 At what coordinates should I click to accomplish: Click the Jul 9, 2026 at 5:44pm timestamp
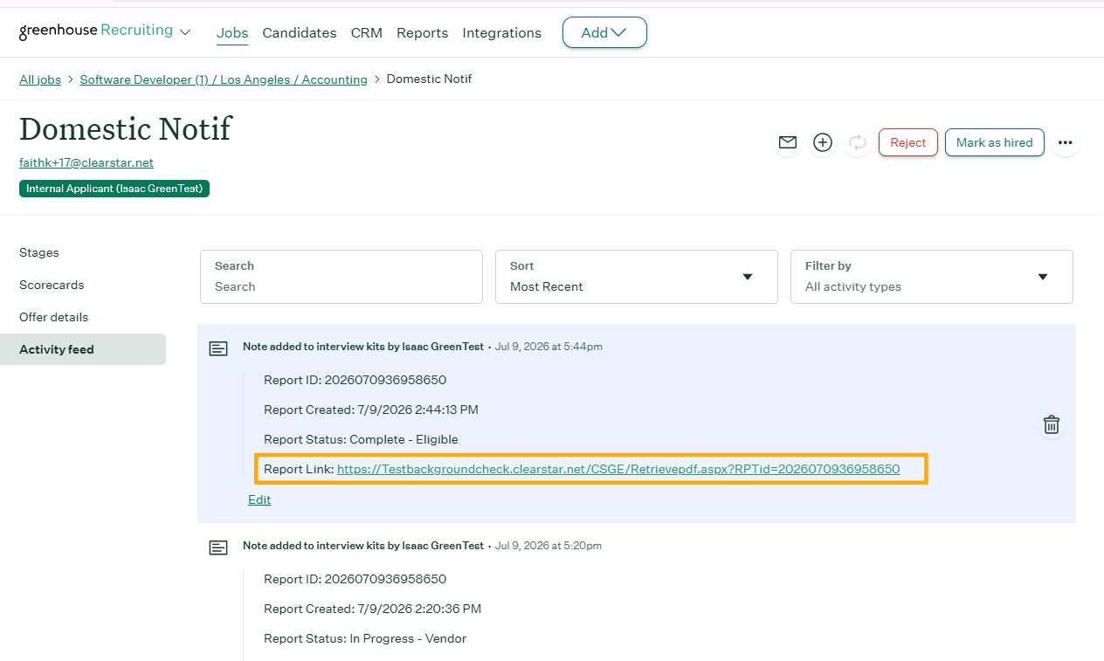click(549, 347)
